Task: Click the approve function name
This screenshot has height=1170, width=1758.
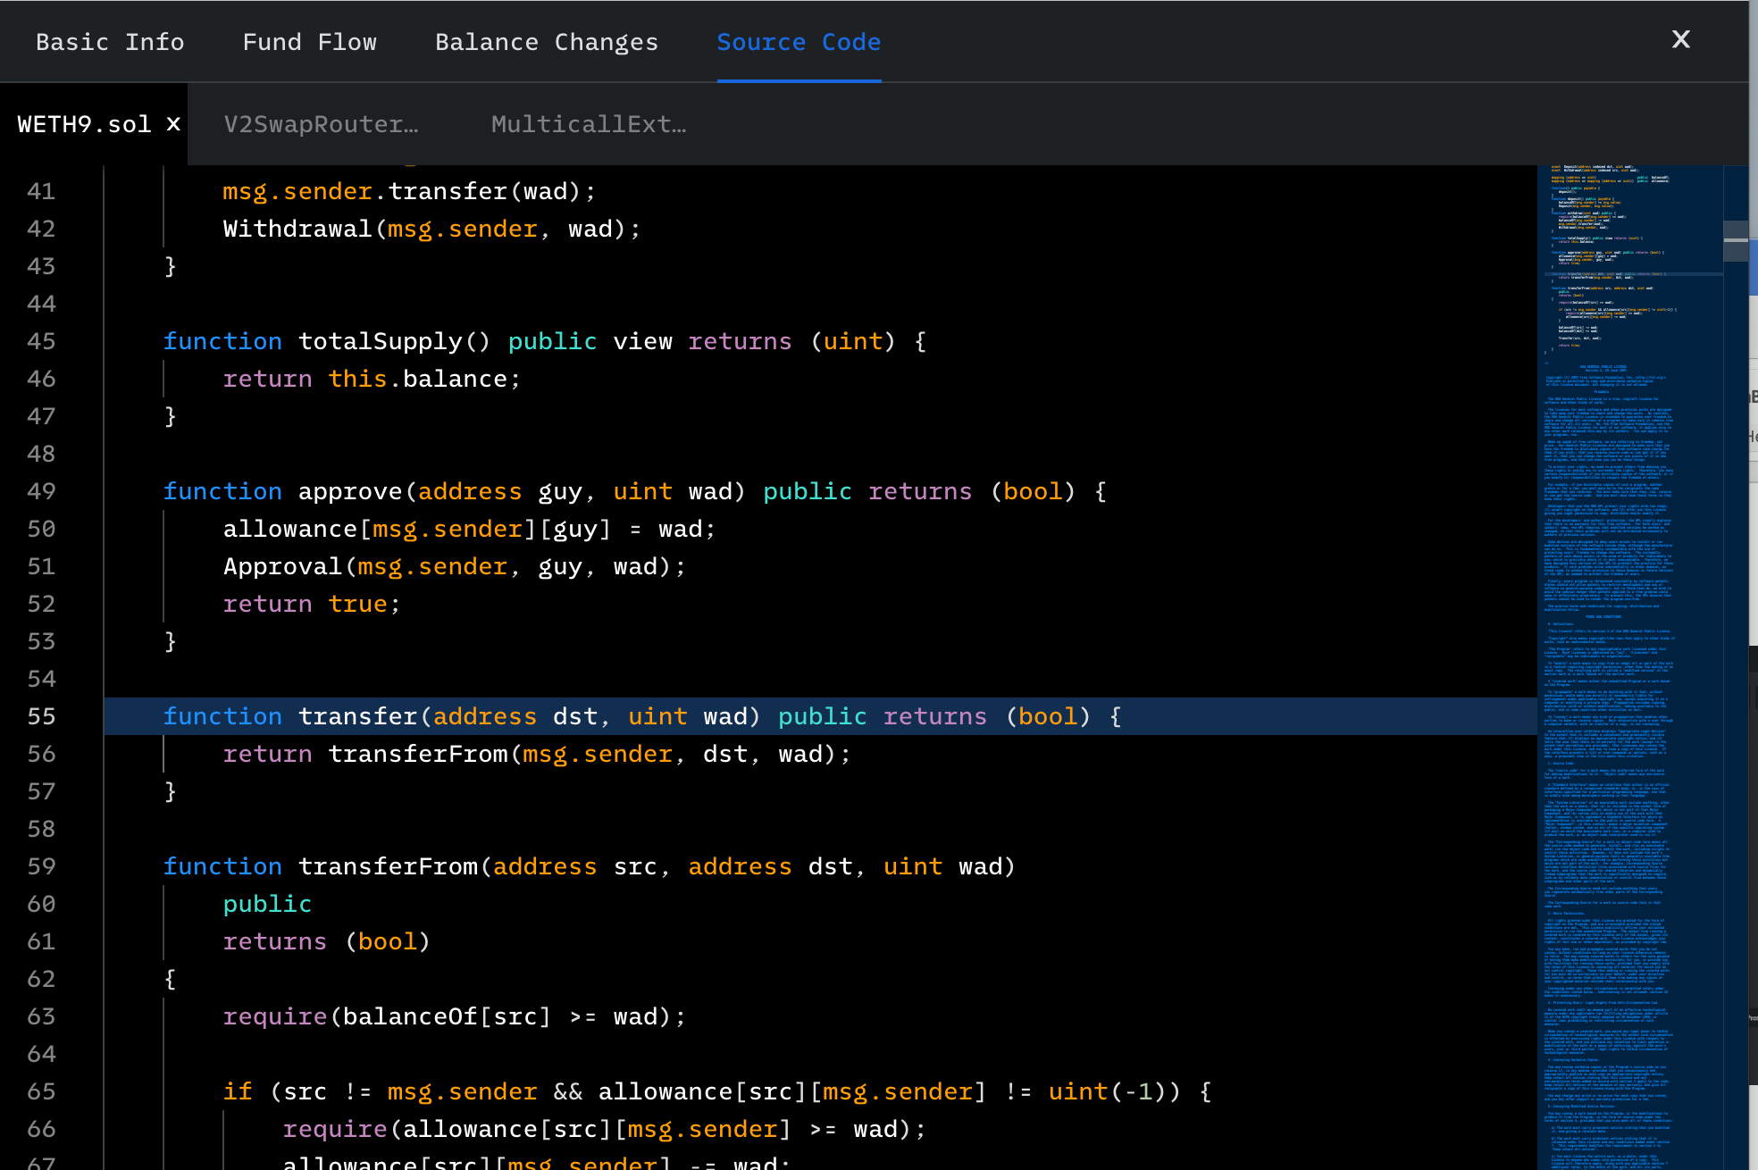Action: [350, 492]
